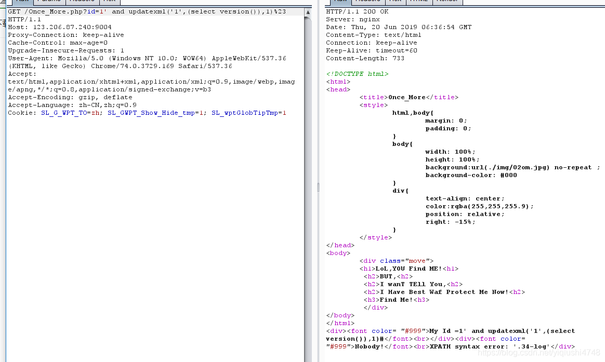Click the closing </body> tag
Screen dimensions: 605x362
pyautogui.click(x=340, y=315)
